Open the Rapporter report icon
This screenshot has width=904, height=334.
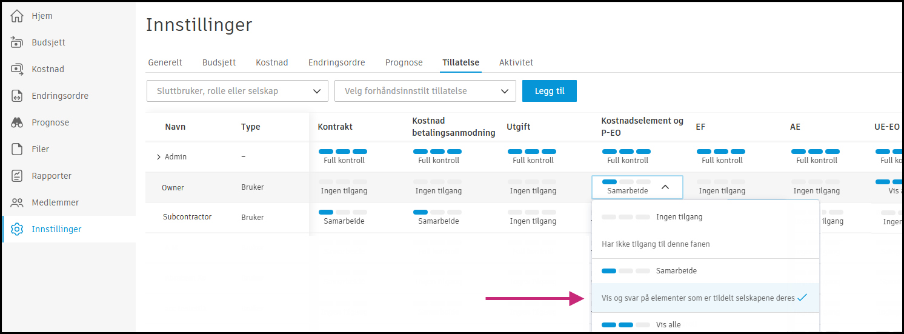17,176
